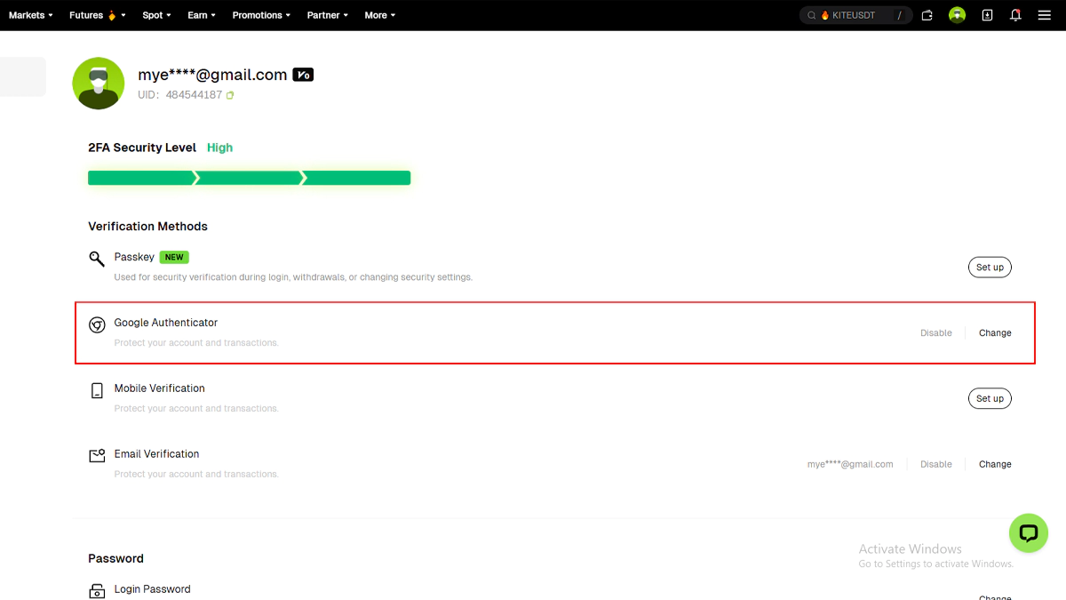Change Google Authenticator settings
1066x600 pixels.
pos(995,333)
